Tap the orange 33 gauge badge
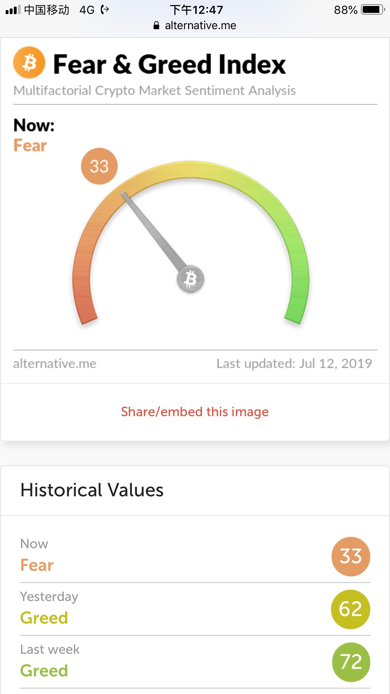Viewport: 390px width, 694px height. pyautogui.click(x=99, y=166)
